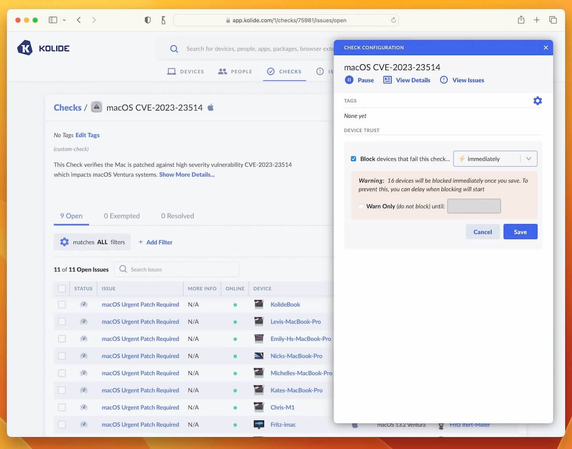Click the View Issues icon
The width and height of the screenshot is (572, 449).
(x=443, y=80)
